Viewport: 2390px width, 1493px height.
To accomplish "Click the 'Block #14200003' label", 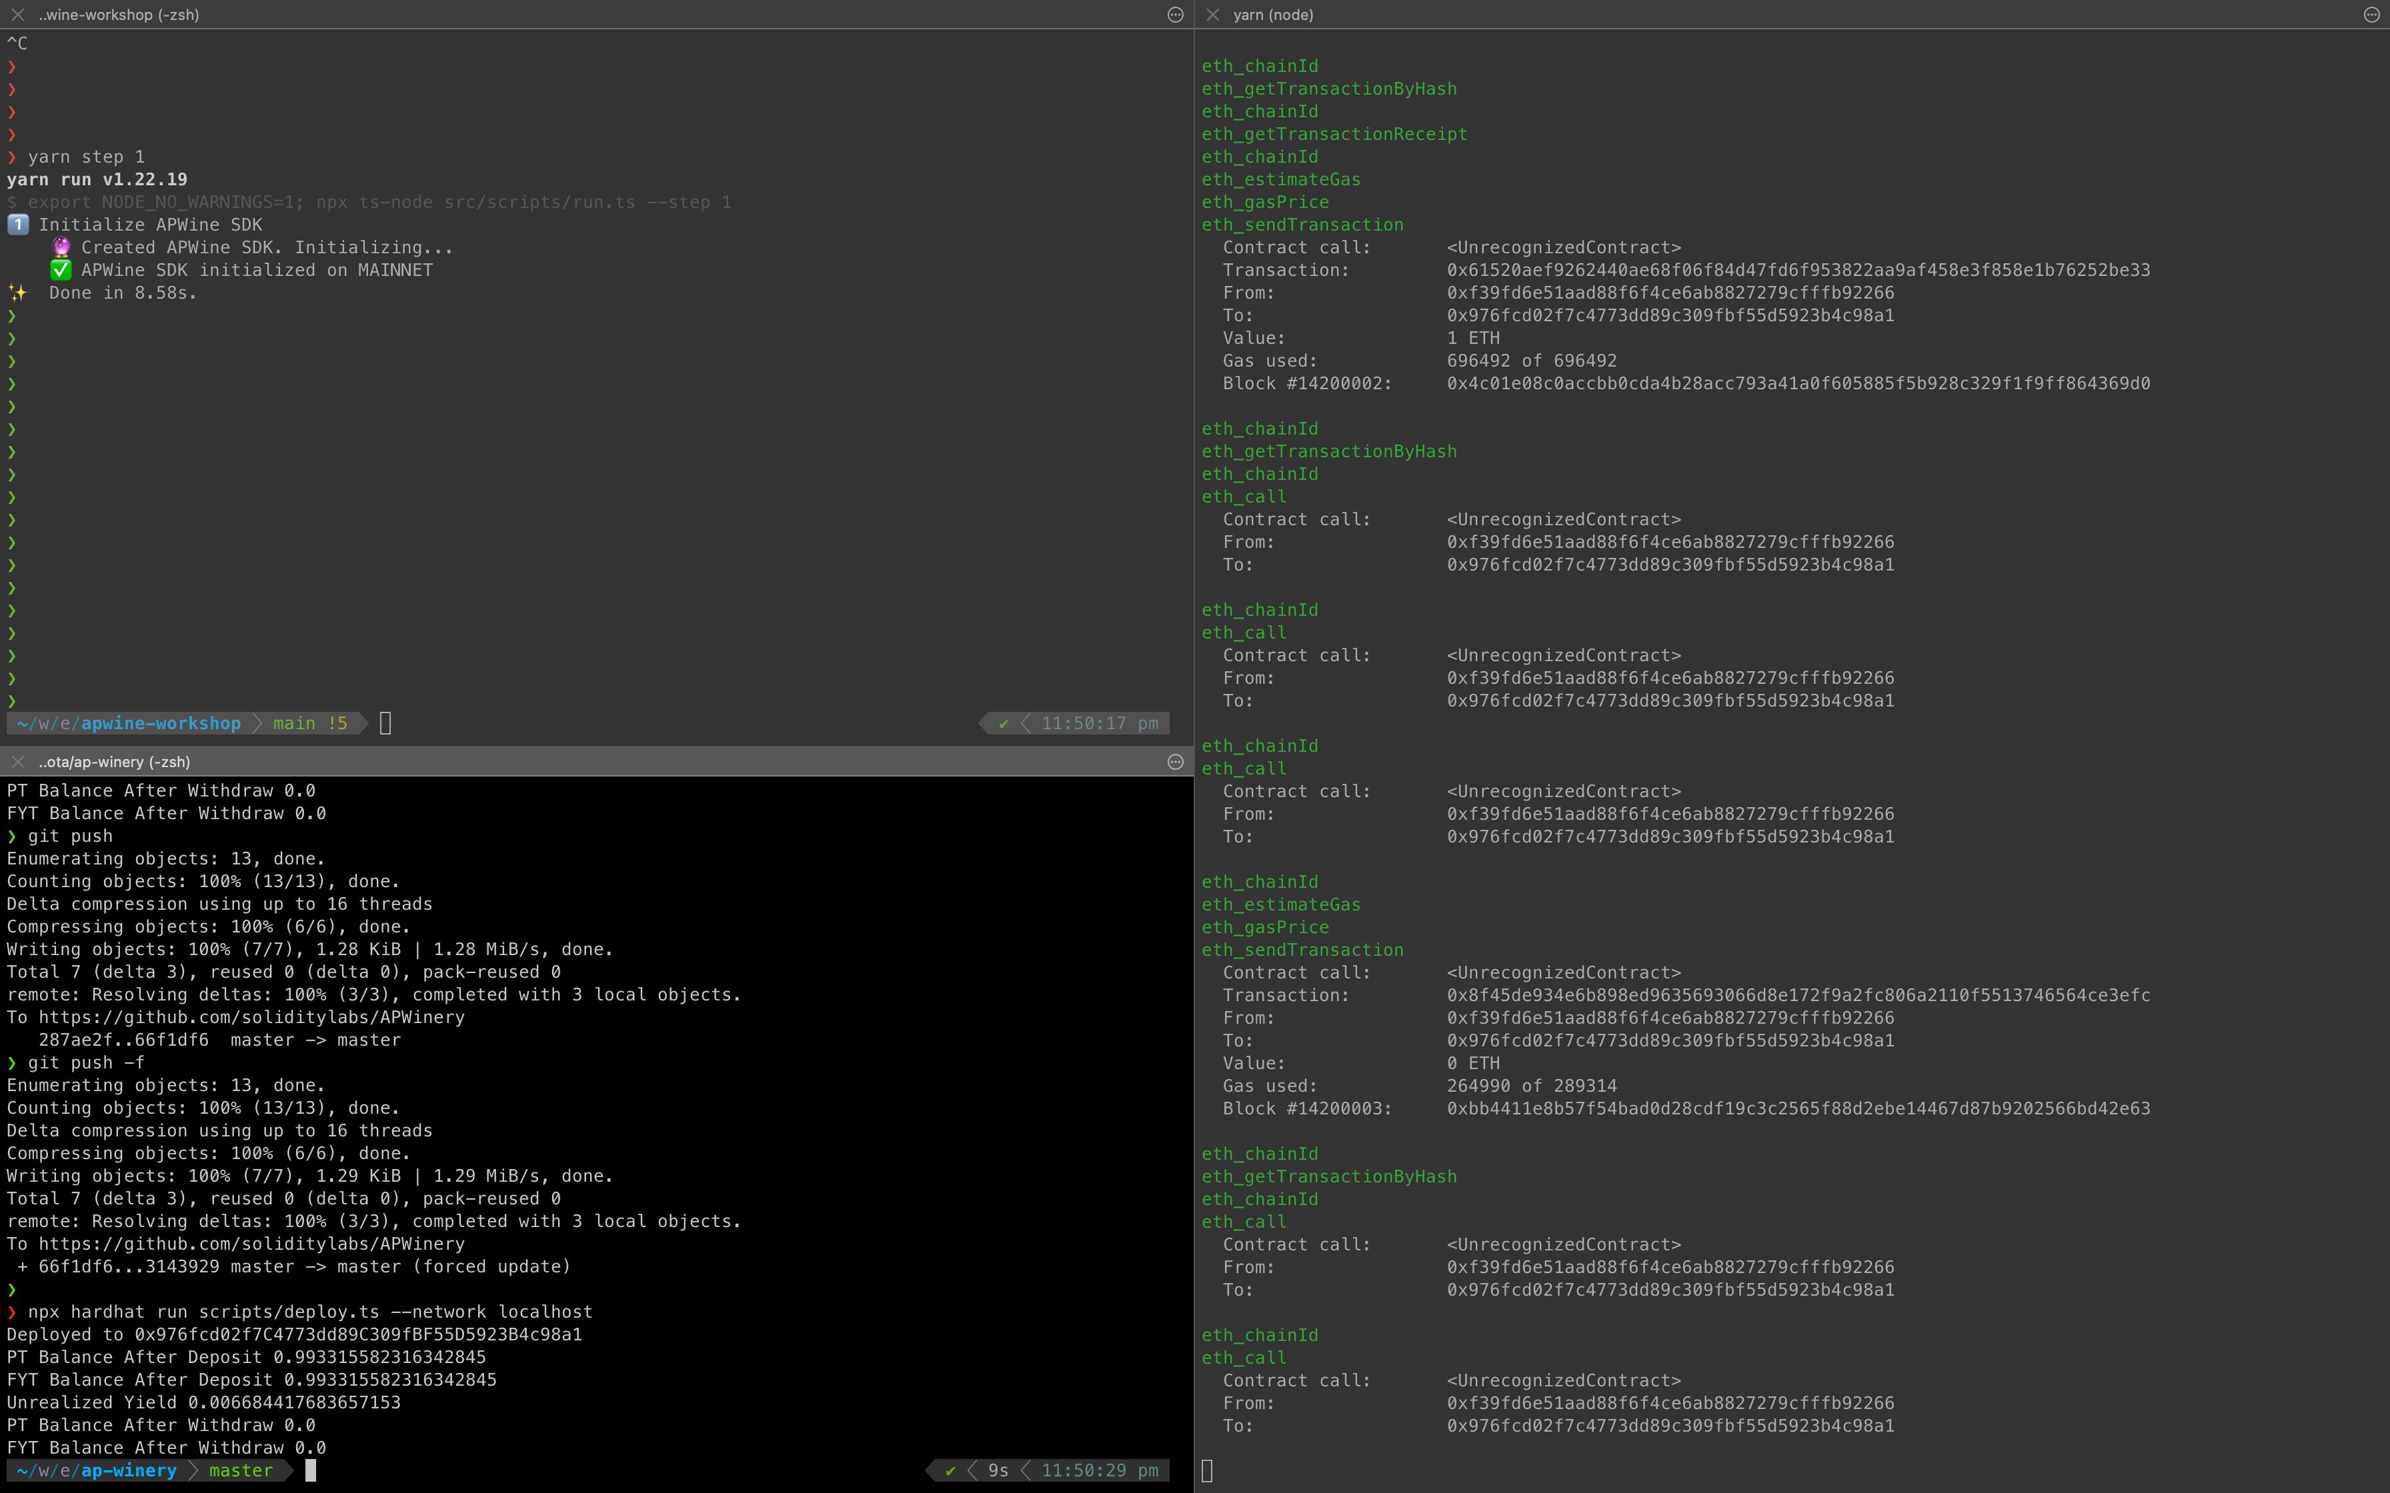I will [1308, 1109].
